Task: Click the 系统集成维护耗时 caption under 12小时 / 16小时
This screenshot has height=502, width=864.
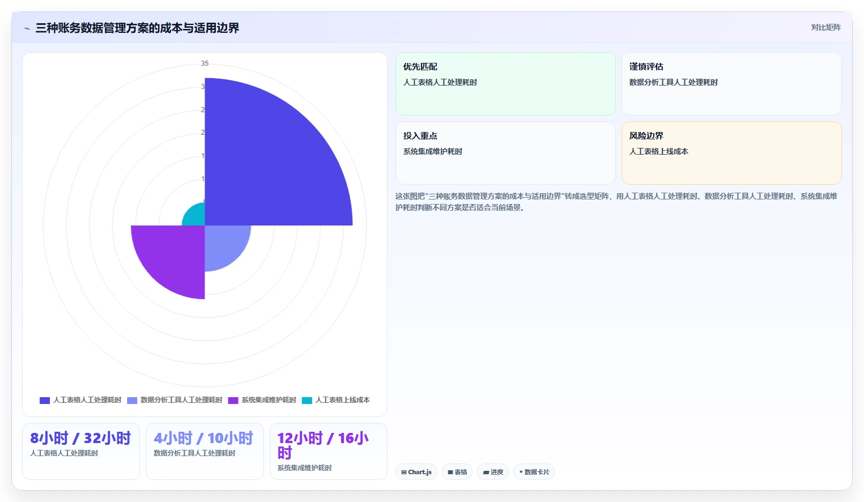Action: [x=304, y=468]
